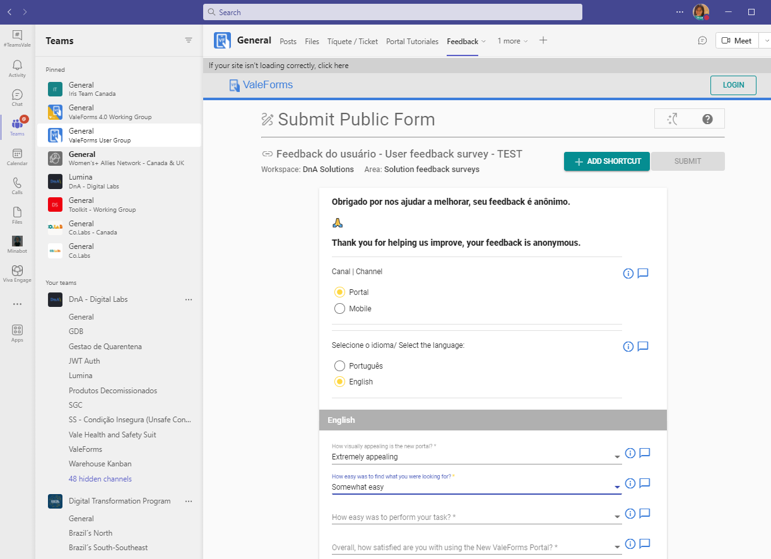Open pinned General of Iris Team Canada

(x=119, y=89)
